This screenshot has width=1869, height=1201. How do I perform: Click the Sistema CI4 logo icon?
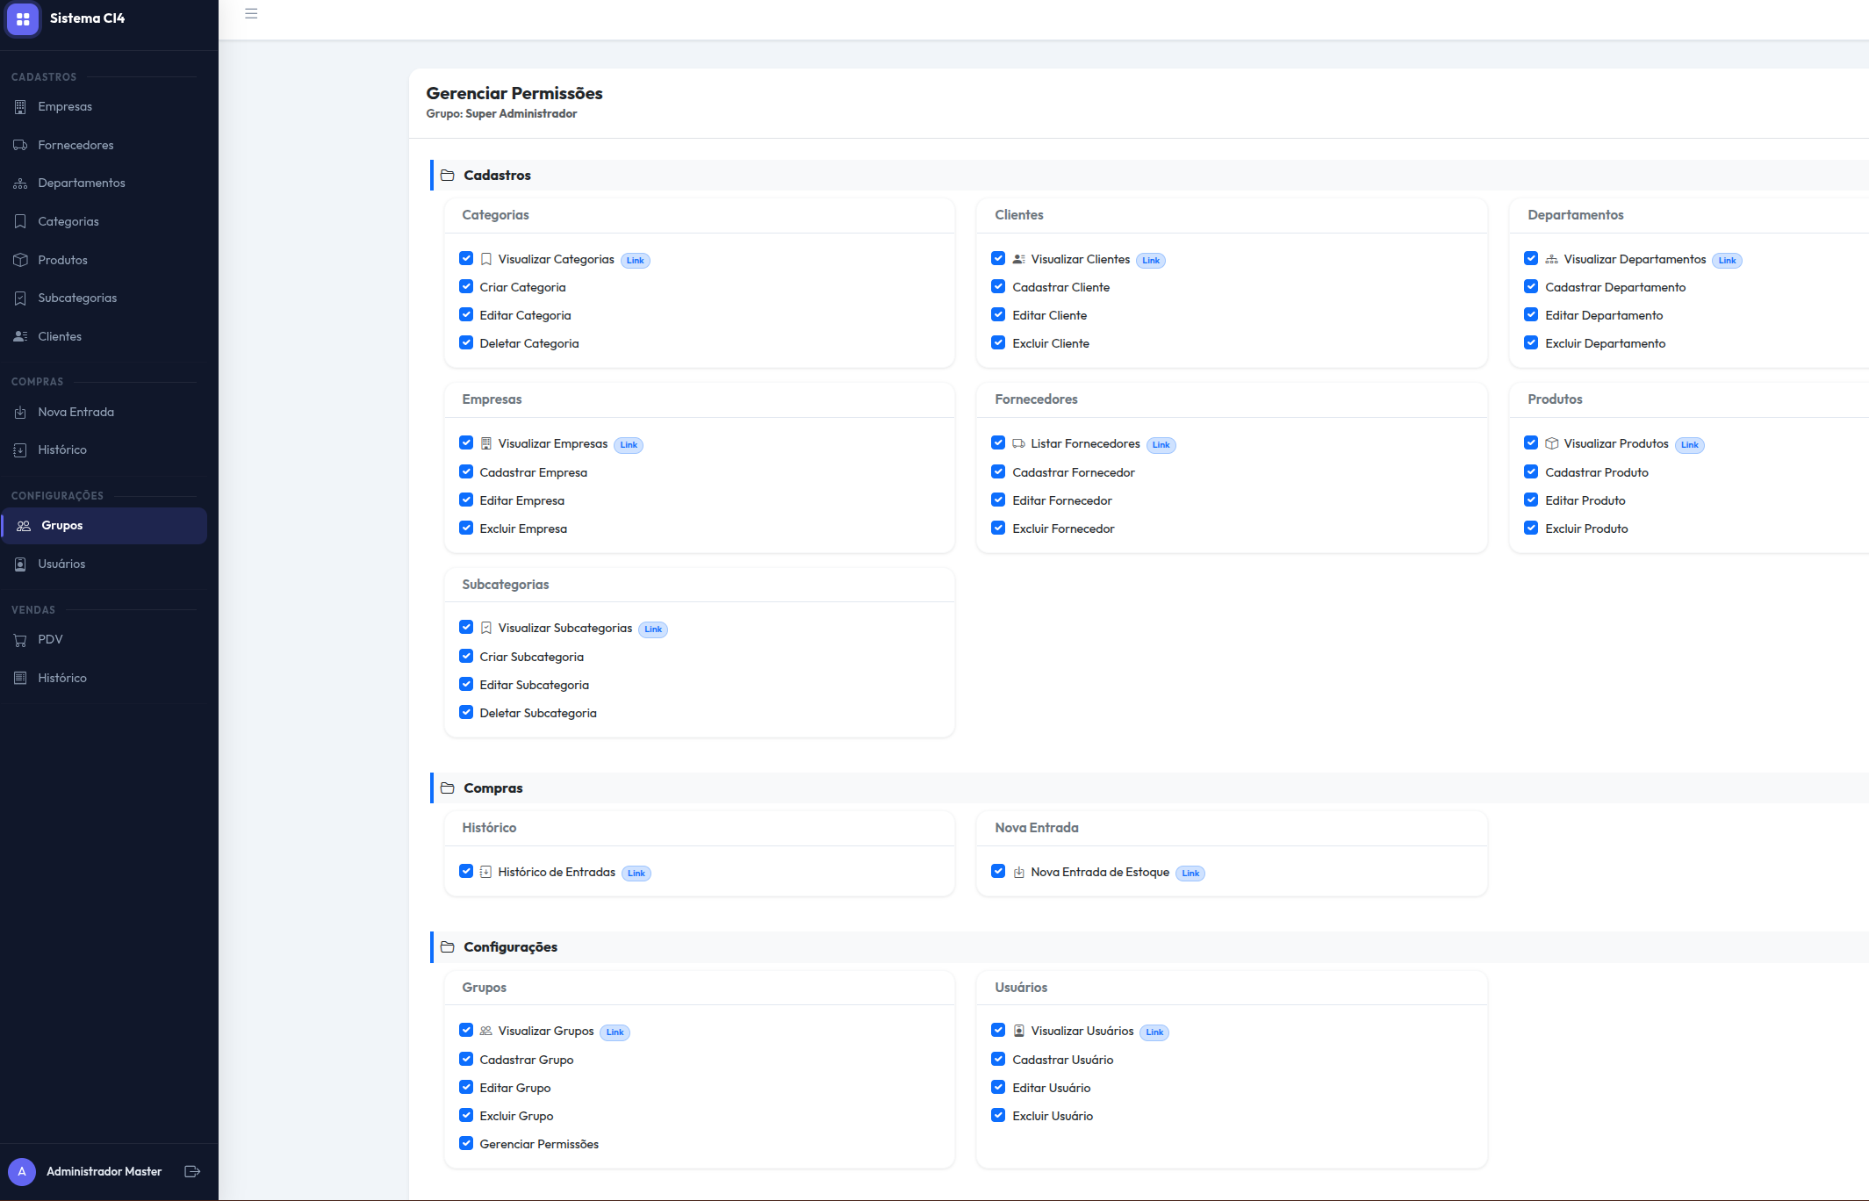23,18
